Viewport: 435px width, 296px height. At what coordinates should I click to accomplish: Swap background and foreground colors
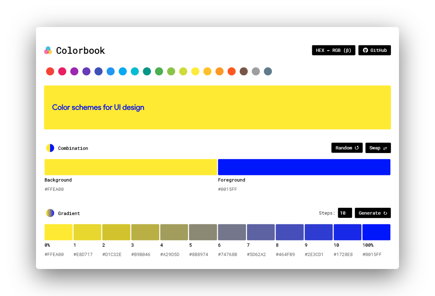[378, 148]
